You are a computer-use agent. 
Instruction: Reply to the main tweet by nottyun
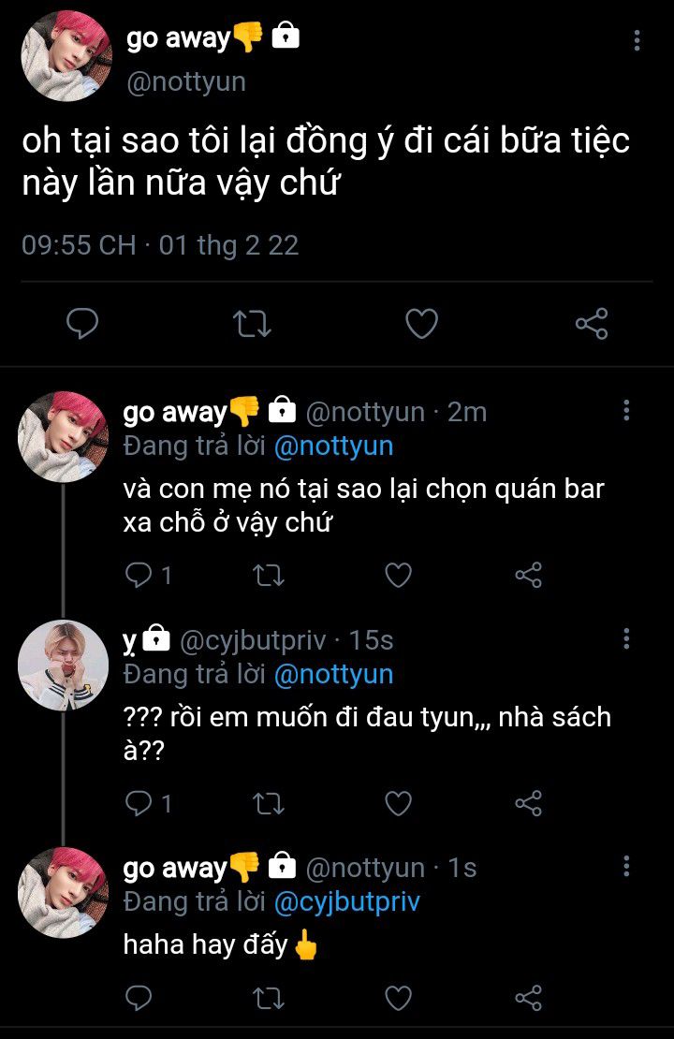(83, 324)
